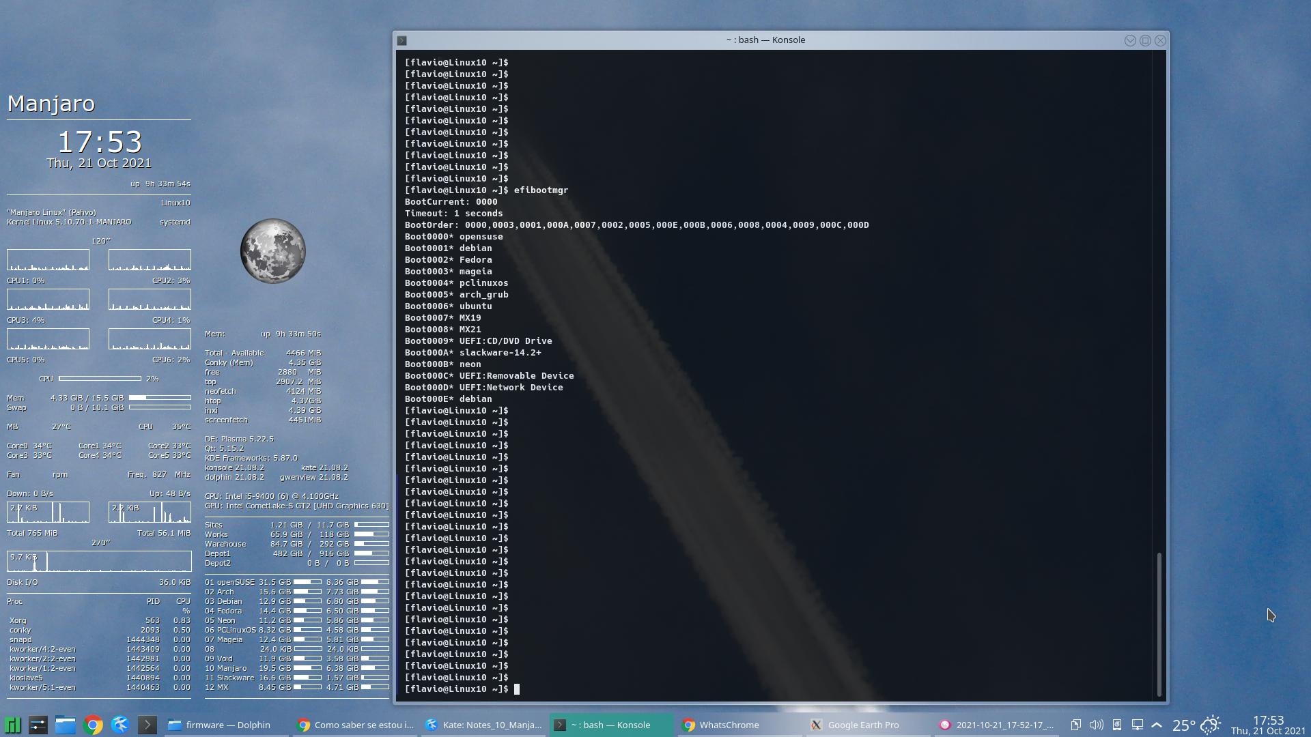Screen dimensions: 1311x737
Task: Open the display configuration tray icon
Action: (x=1137, y=725)
